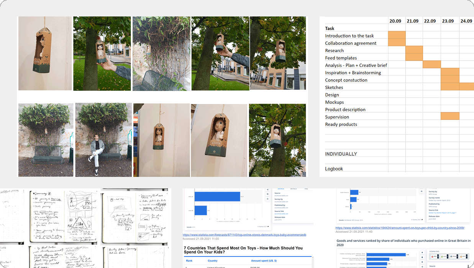Open photo of man sitting on bench
The width and height of the screenshot is (474, 268).
pyautogui.click(x=104, y=140)
